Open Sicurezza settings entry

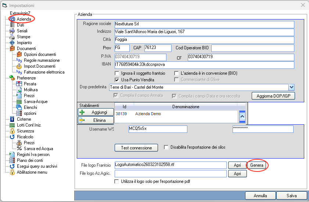[x=25, y=131]
